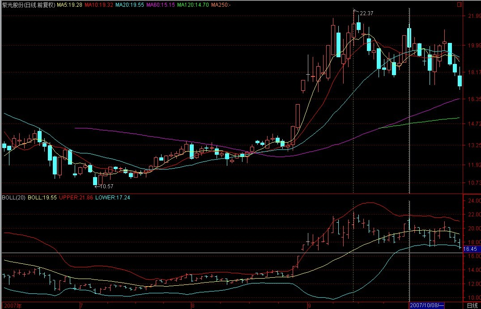The image size is (481, 309).
Task: Switch period via 日线 label at bottom right
Action: [472, 305]
